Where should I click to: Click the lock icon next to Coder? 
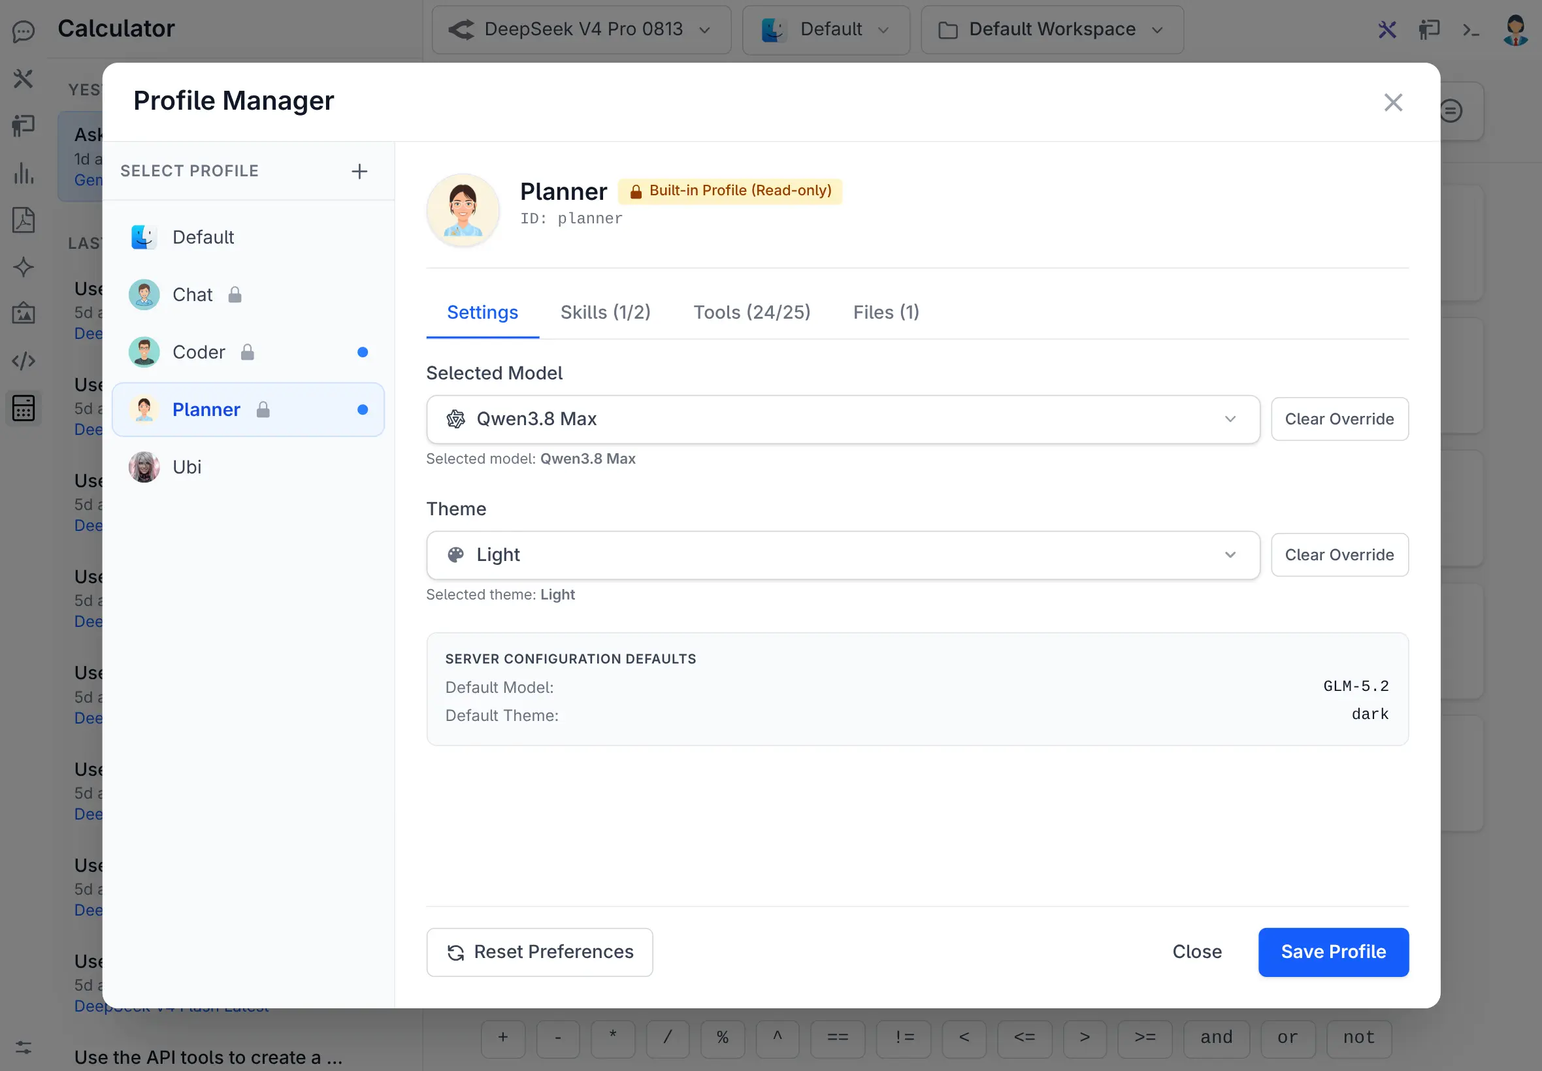[247, 352]
